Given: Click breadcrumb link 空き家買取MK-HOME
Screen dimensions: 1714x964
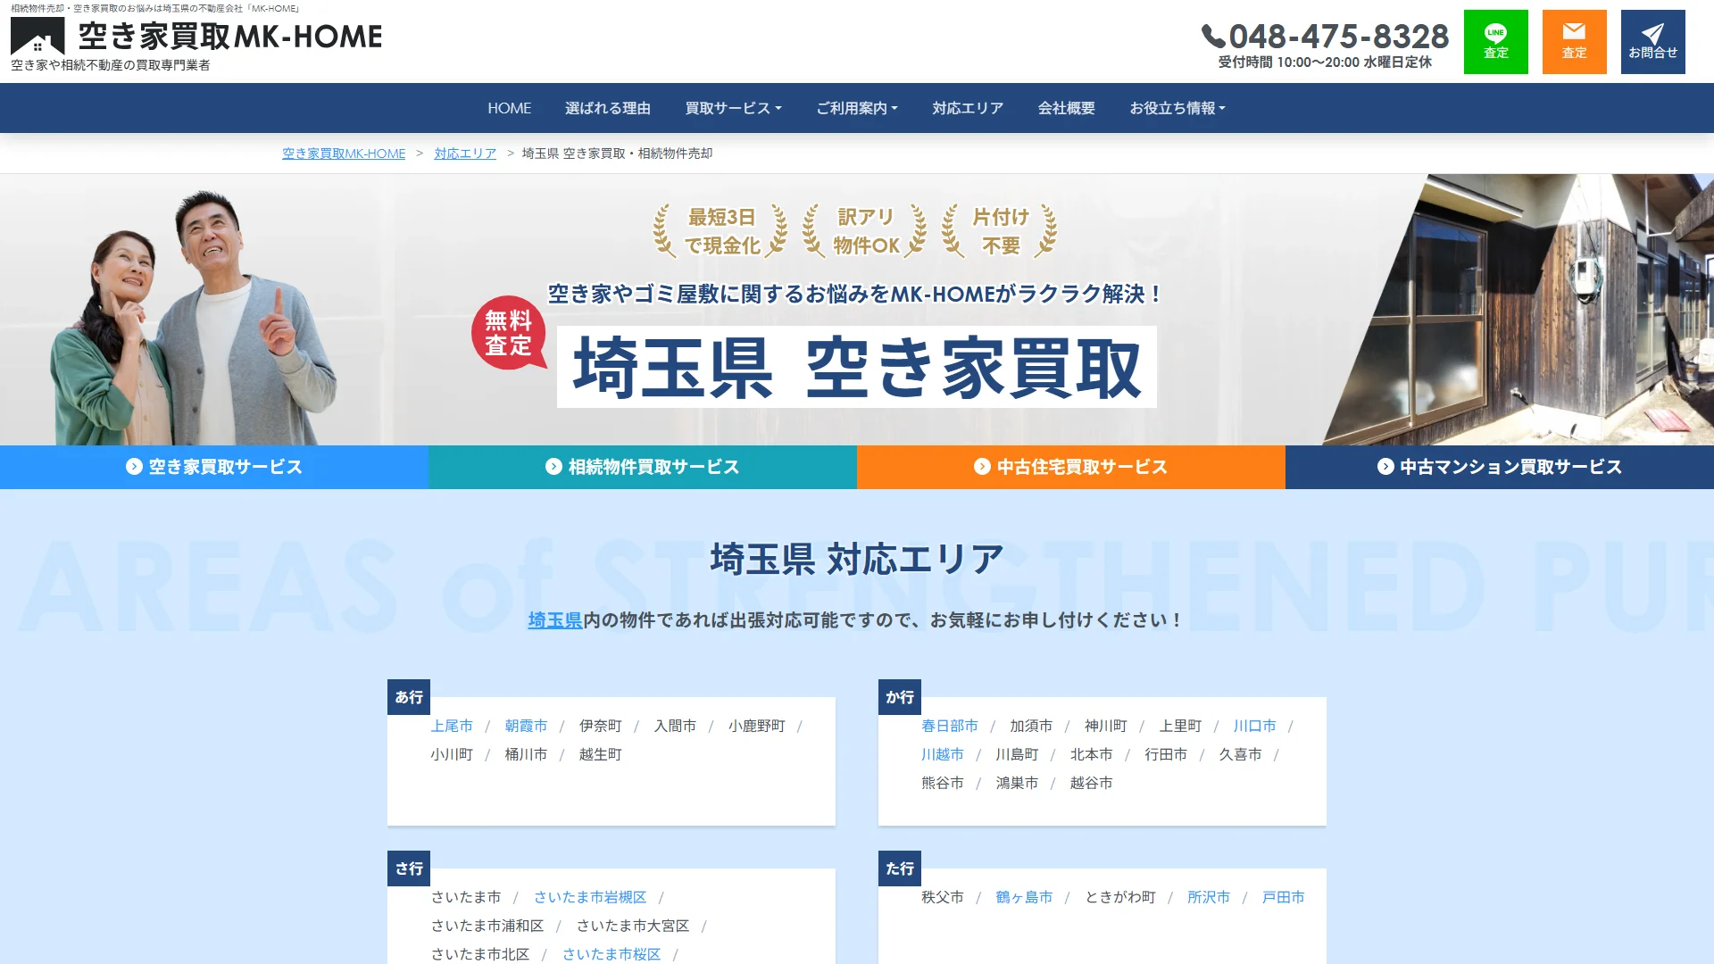Looking at the screenshot, I should (x=344, y=154).
